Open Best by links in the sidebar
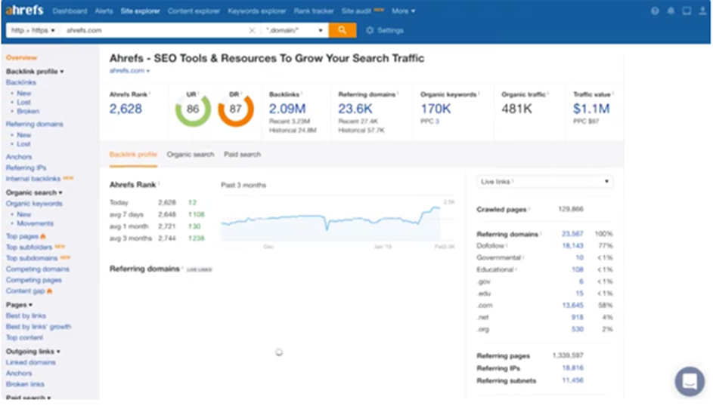 pos(26,316)
